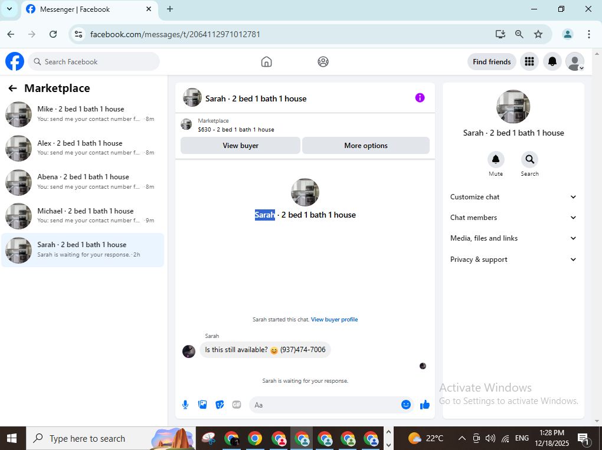Open View buyer profile link

[x=335, y=319]
